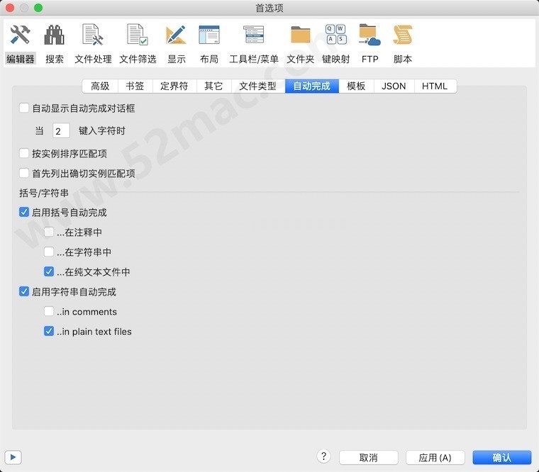
Task: Switch to the 书签 tab
Action: [135, 86]
